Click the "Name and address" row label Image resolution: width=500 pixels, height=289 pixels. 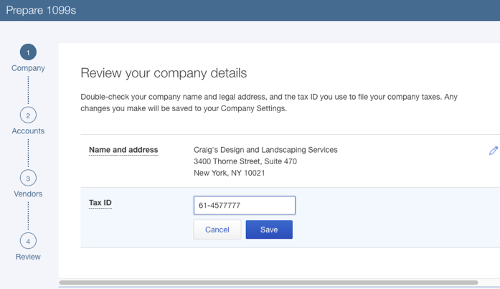pyautogui.click(x=123, y=150)
